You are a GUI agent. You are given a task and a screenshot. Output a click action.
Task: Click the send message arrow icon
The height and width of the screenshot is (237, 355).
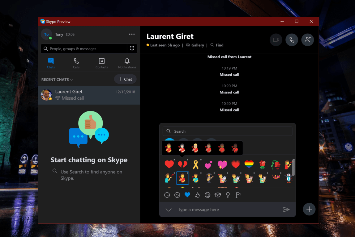point(286,210)
